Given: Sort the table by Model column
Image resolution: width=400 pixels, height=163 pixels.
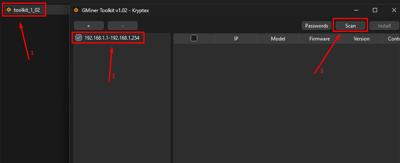Looking at the screenshot, I should coord(278,39).
